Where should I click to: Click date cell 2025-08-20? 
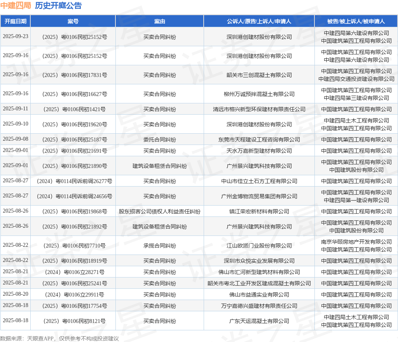(16, 294)
